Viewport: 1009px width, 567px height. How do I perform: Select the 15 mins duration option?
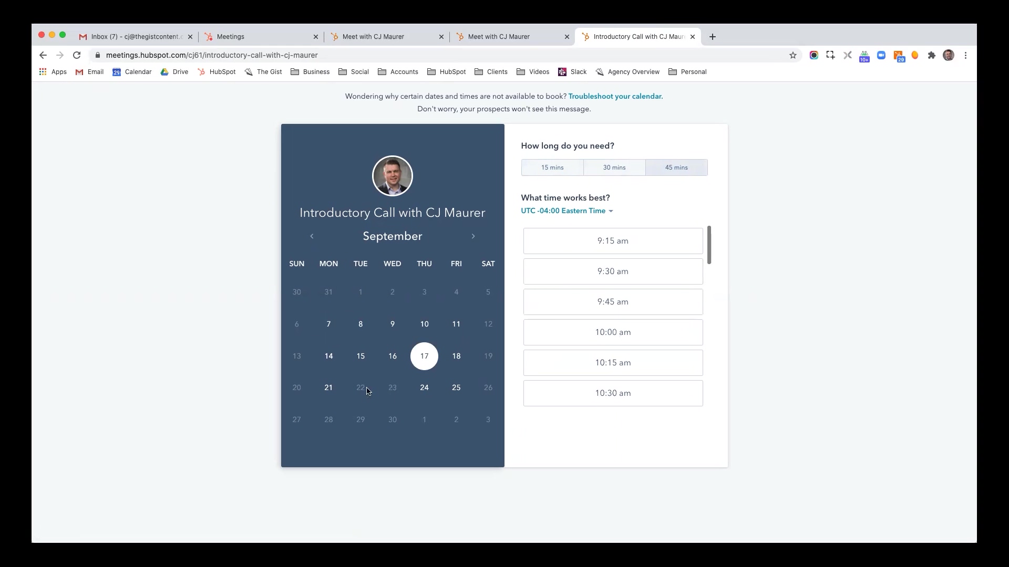pos(552,167)
